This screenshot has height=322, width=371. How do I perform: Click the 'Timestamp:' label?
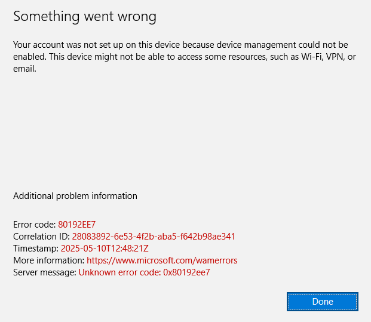pyautogui.click(x=36, y=249)
